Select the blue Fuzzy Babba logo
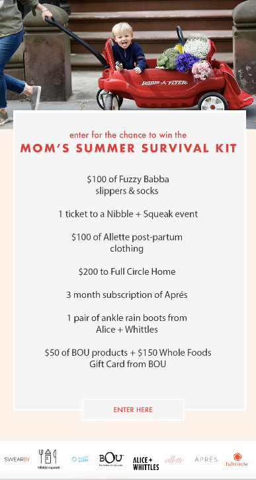Viewport: 256px width, 480px height. click(x=80, y=459)
